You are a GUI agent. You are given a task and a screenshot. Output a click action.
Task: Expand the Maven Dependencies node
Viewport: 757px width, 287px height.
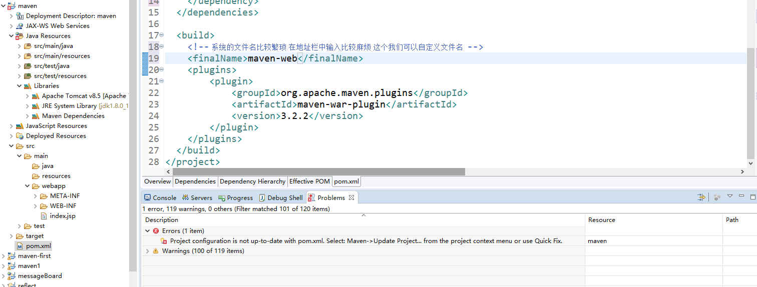(x=28, y=116)
